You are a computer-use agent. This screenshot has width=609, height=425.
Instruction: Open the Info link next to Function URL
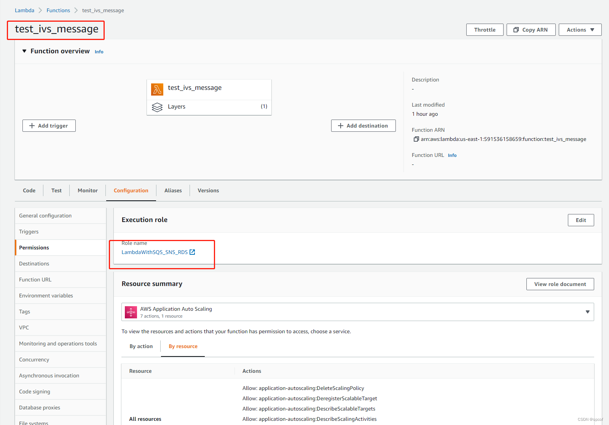452,155
